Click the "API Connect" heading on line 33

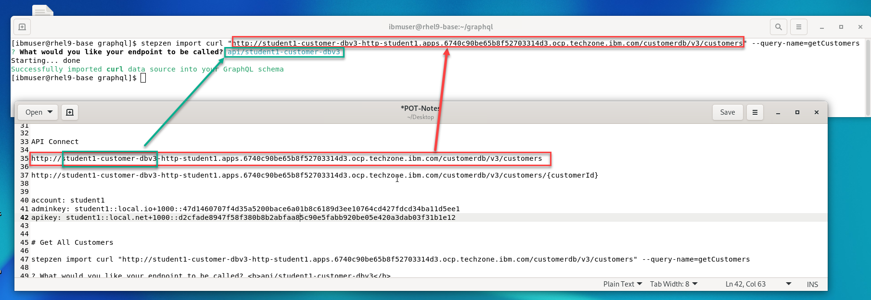(x=55, y=142)
